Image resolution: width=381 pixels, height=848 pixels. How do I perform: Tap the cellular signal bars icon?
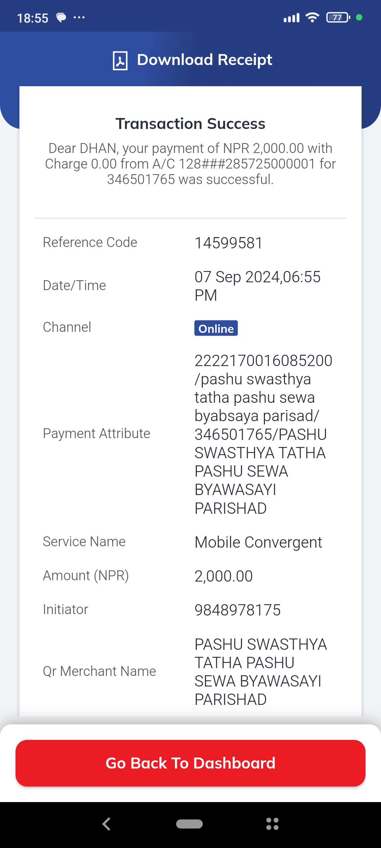[x=292, y=18]
